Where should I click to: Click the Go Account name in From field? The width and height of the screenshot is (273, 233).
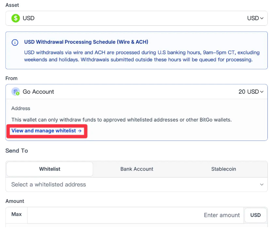(x=39, y=92)
